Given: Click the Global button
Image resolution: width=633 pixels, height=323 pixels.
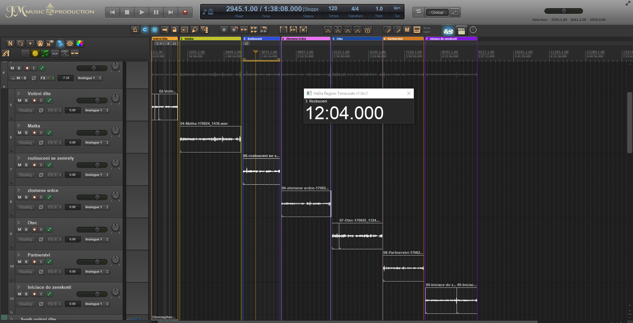Looking at the screenshot, I should pyautogui.click(x=437, y=13).
